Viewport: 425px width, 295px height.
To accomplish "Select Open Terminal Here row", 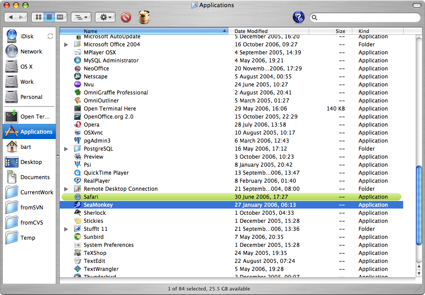I will tap(231, 108).
